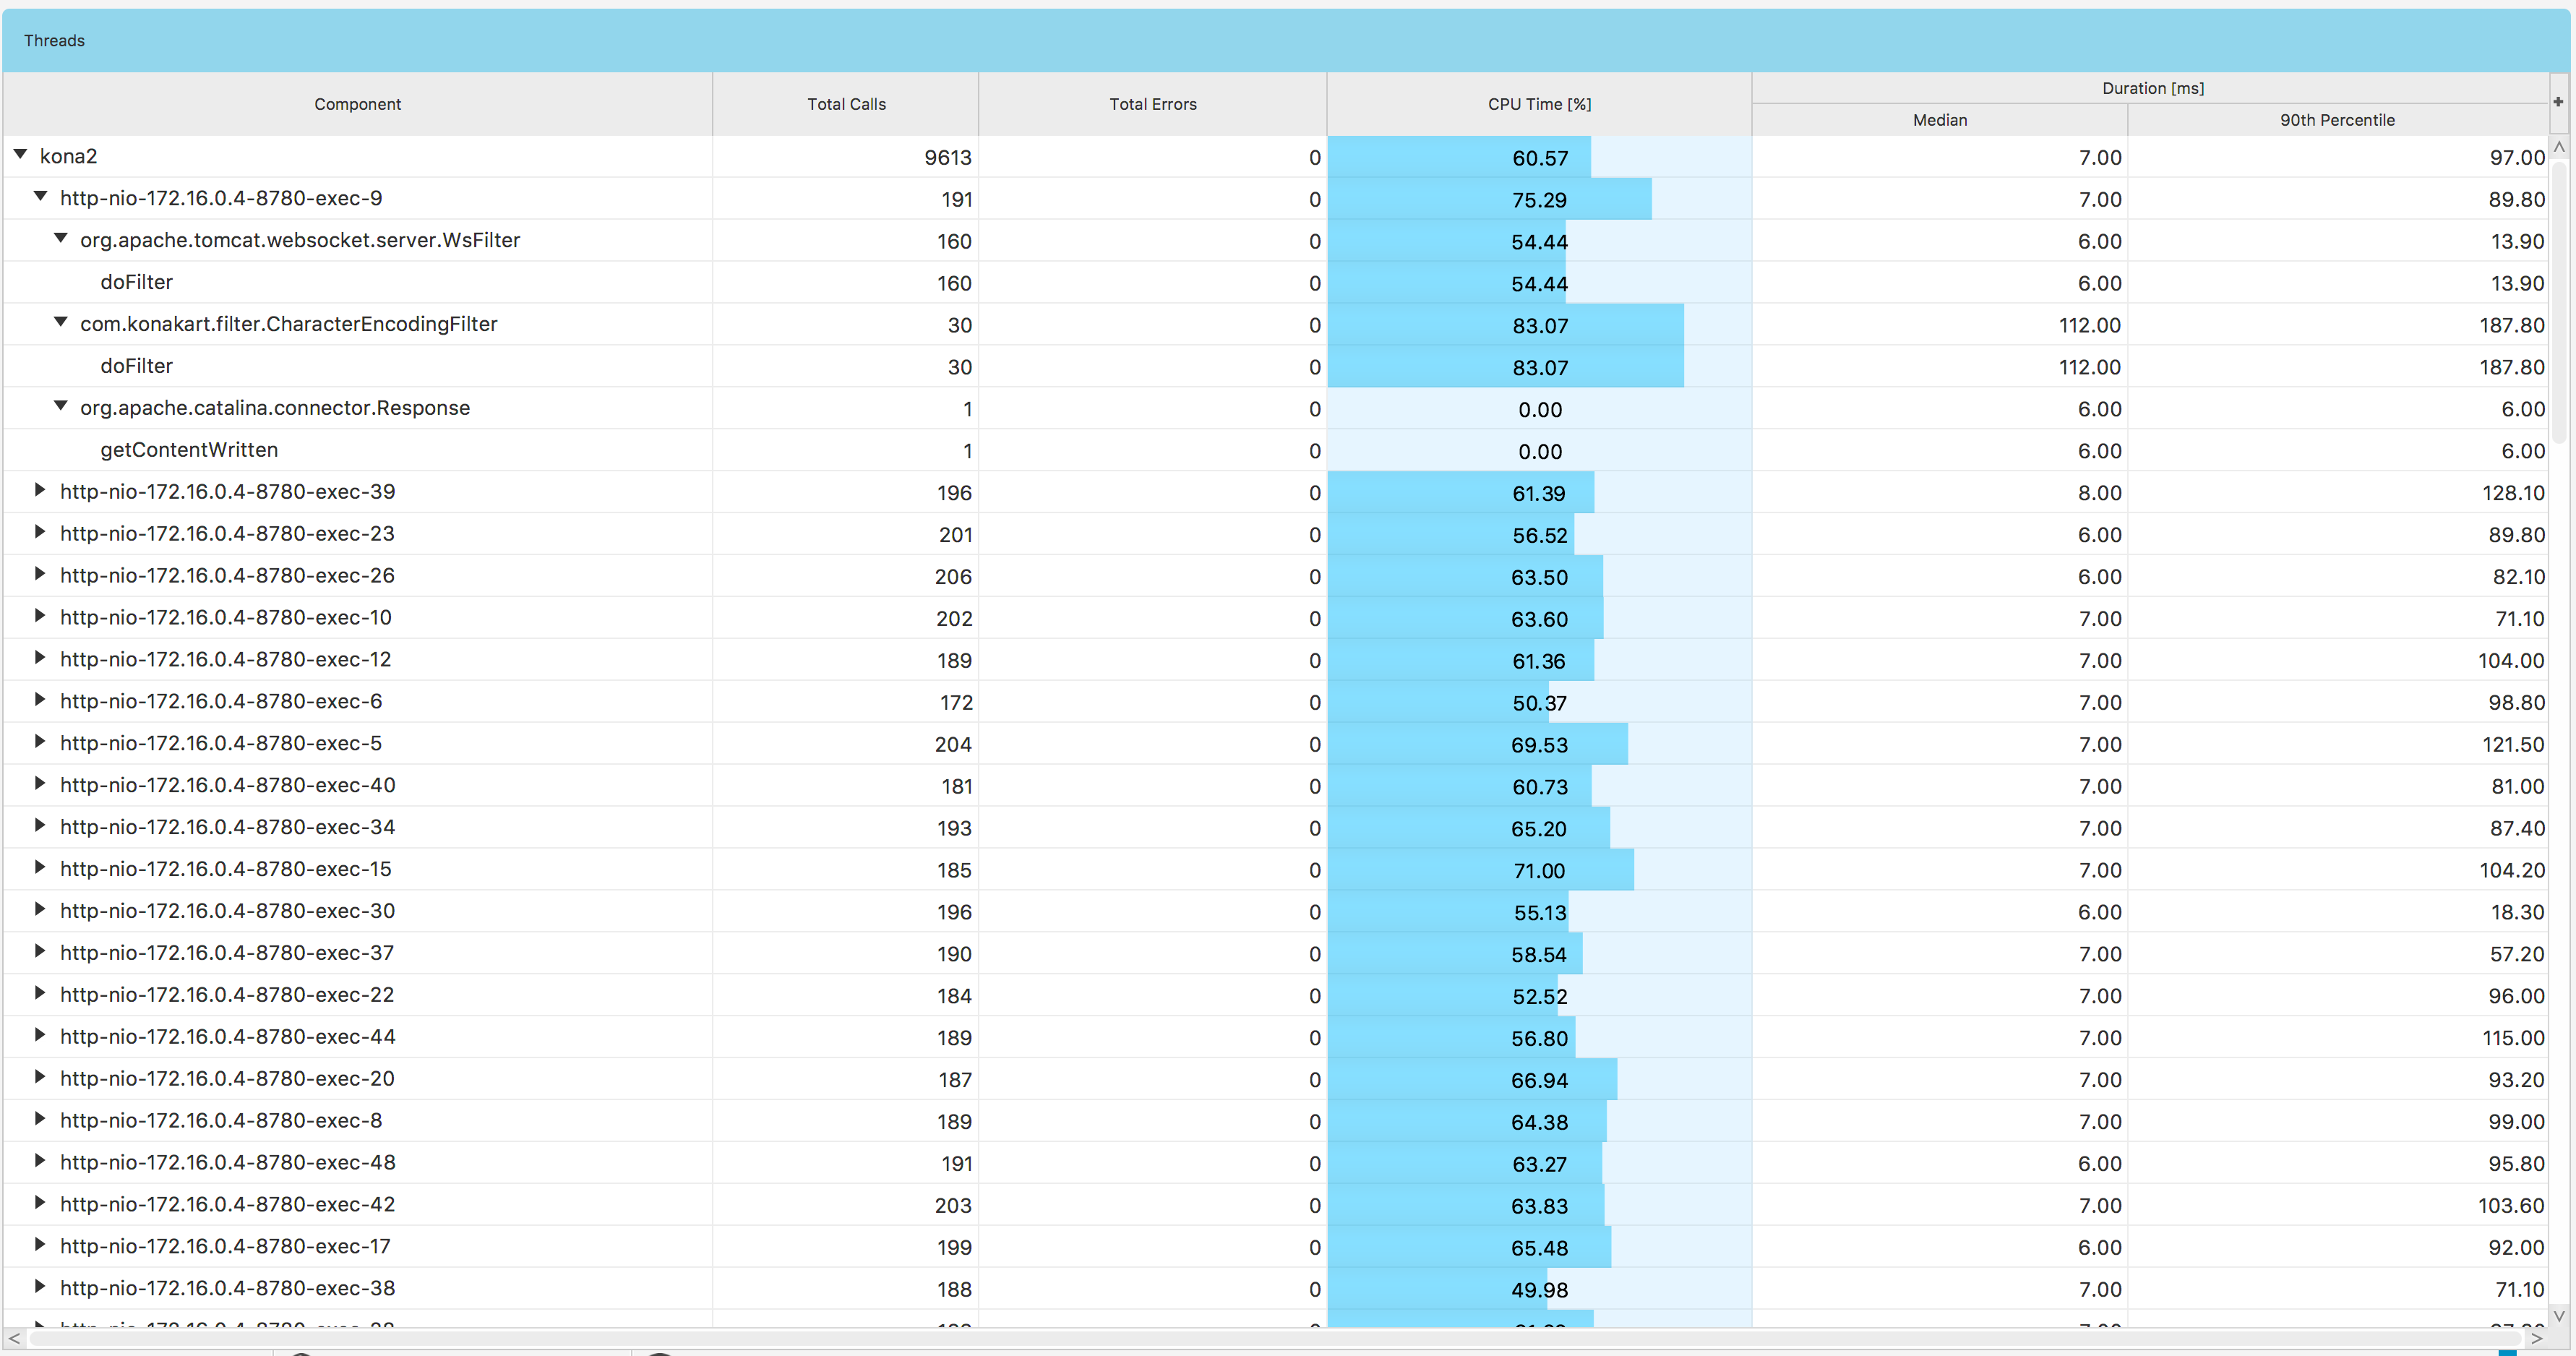Click the 18.30 percentile value for exec-30
Screen dimensions: 2576x1356
pos(2517,912)
